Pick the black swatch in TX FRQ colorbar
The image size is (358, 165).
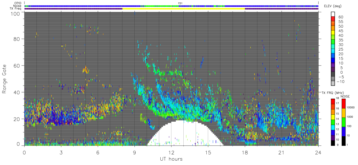[333, 143]
